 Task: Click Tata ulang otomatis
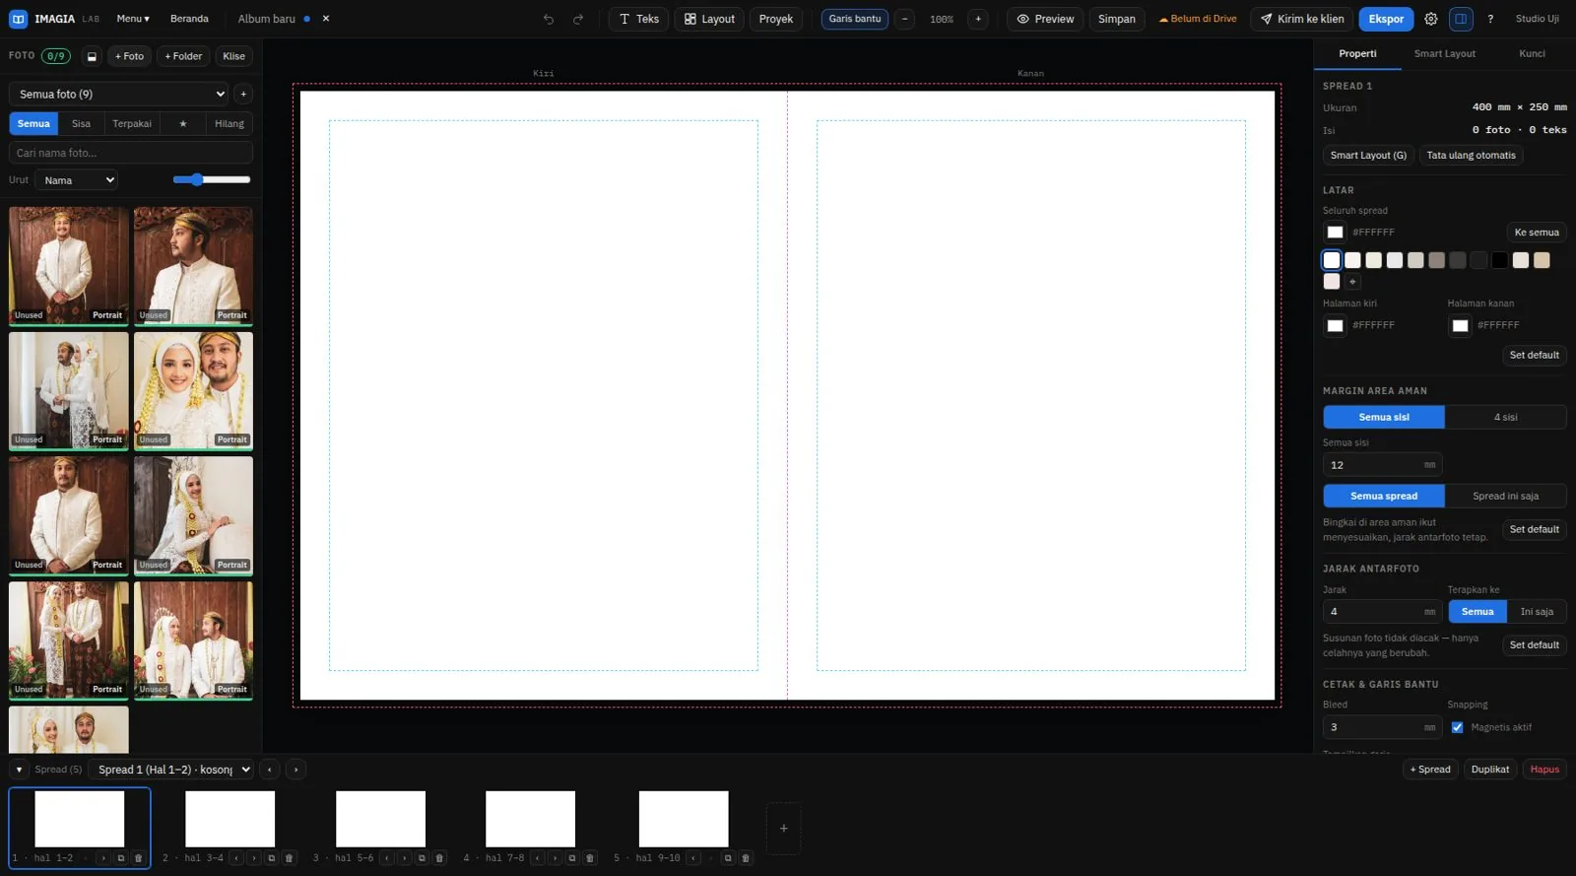coord(1471,156)
